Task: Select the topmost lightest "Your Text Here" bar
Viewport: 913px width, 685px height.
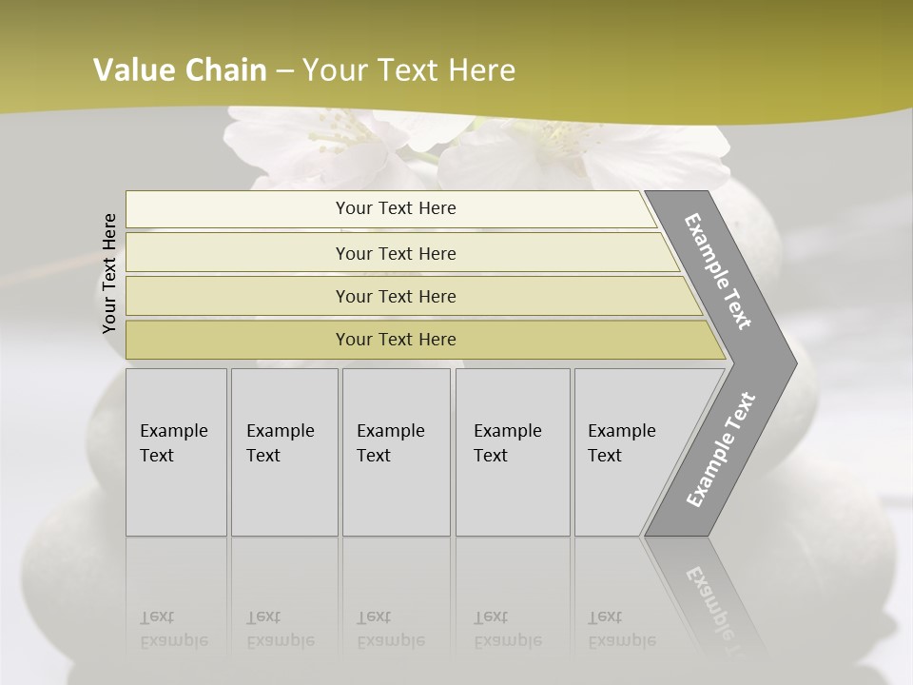Action: [x=395, y=208]
